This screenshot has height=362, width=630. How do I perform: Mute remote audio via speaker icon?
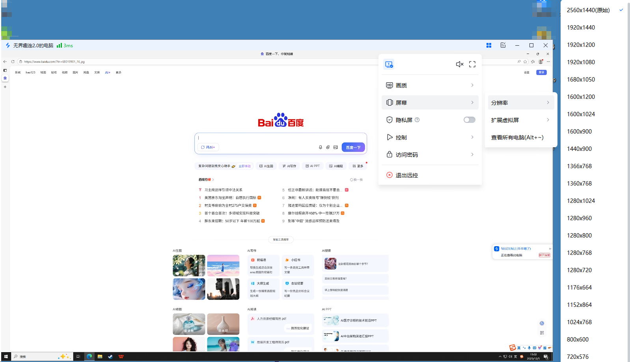pyautogui.click(x=460, y=64)
